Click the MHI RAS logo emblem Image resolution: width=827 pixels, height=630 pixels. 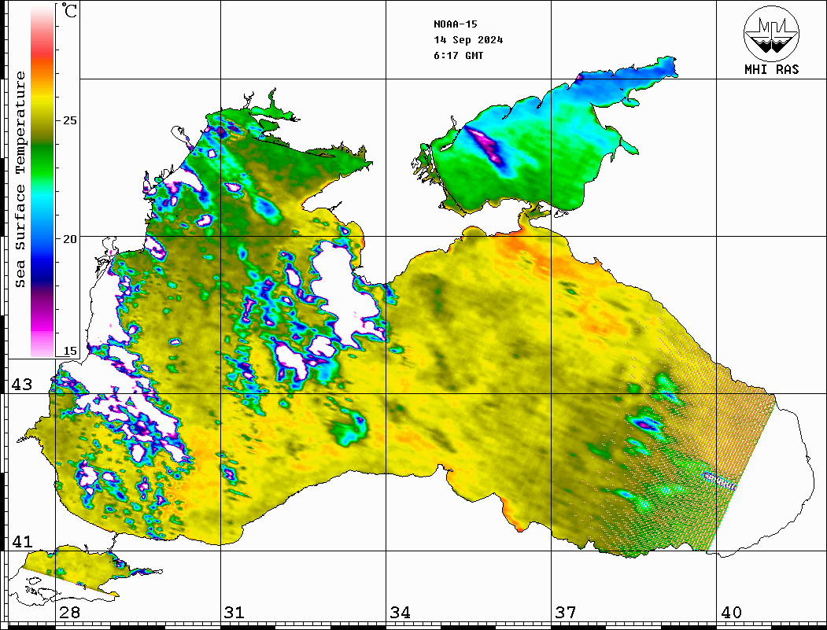[x=771, y=33]
